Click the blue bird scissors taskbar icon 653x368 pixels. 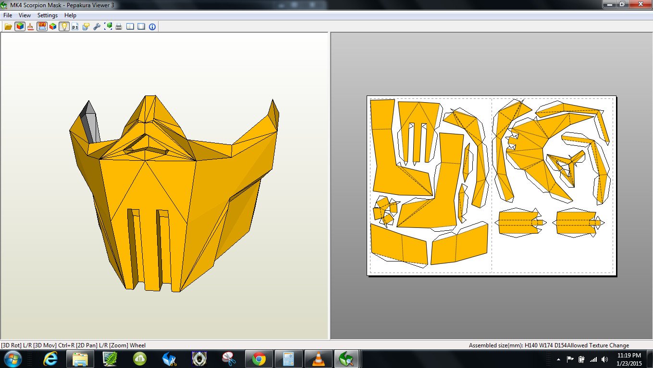[x=170, y=359]
